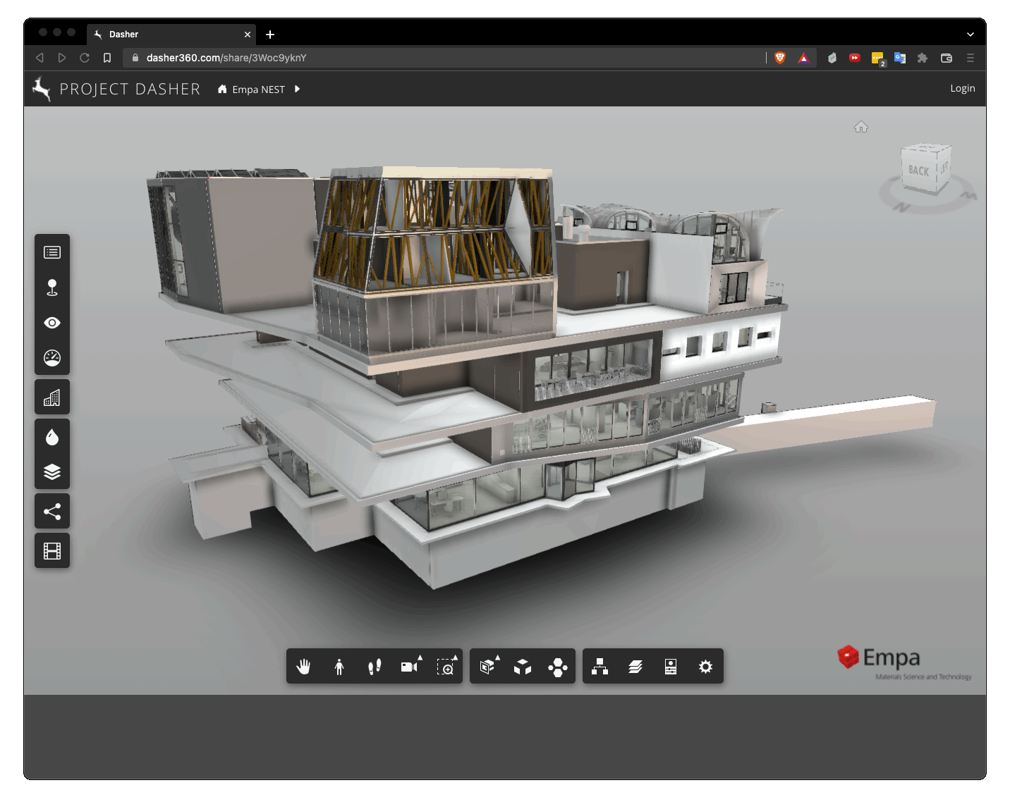The image size is (1010, 809).
Task: Click the BACK face of view cube
Action: (x=918, y=171)
